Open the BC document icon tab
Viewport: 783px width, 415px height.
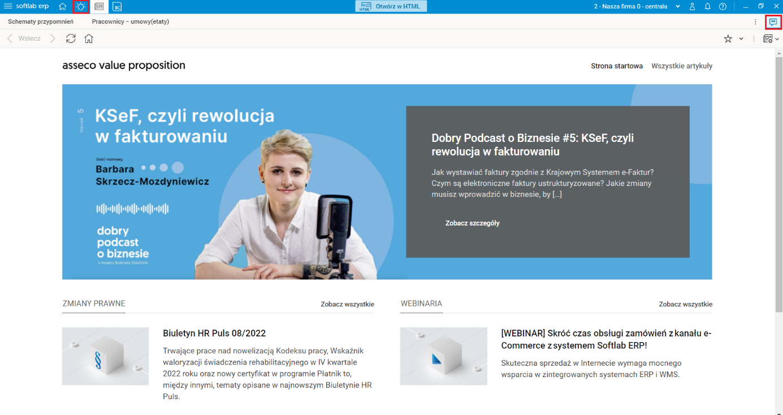117,6
